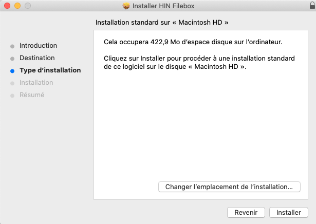This screenshot has width=316, height=224.
Task: Click the Installer button
Action: 289,212
